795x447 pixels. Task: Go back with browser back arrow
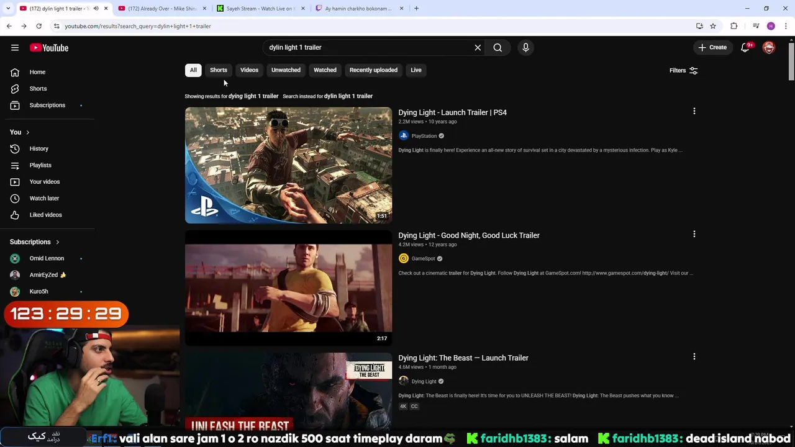9,26
